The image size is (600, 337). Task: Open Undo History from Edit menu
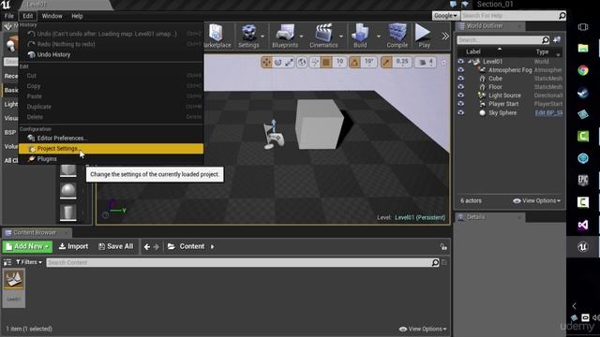111,54
